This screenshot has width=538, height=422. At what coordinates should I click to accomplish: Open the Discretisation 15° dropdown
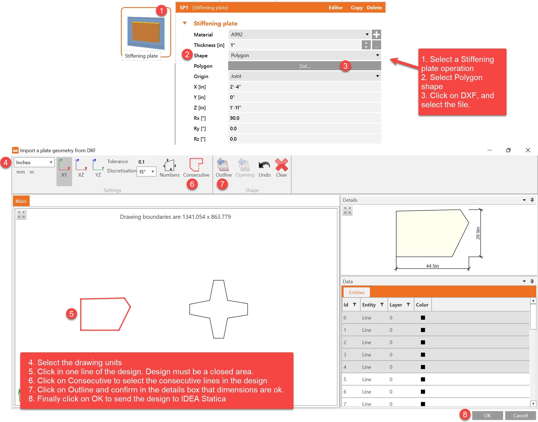click(x=146, y=172)
